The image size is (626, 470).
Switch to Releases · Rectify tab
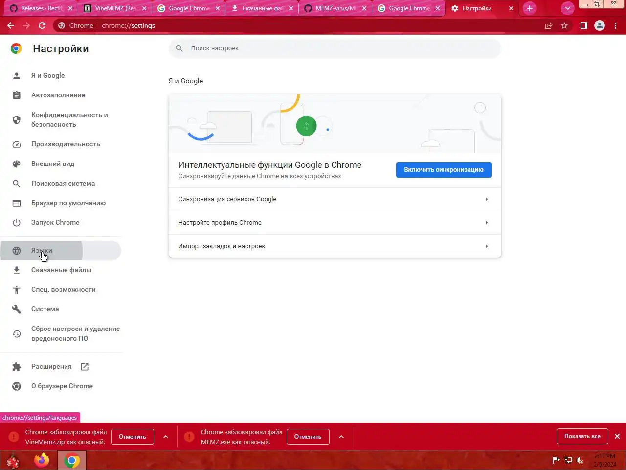pyautogui.click(x=41, y=8)
